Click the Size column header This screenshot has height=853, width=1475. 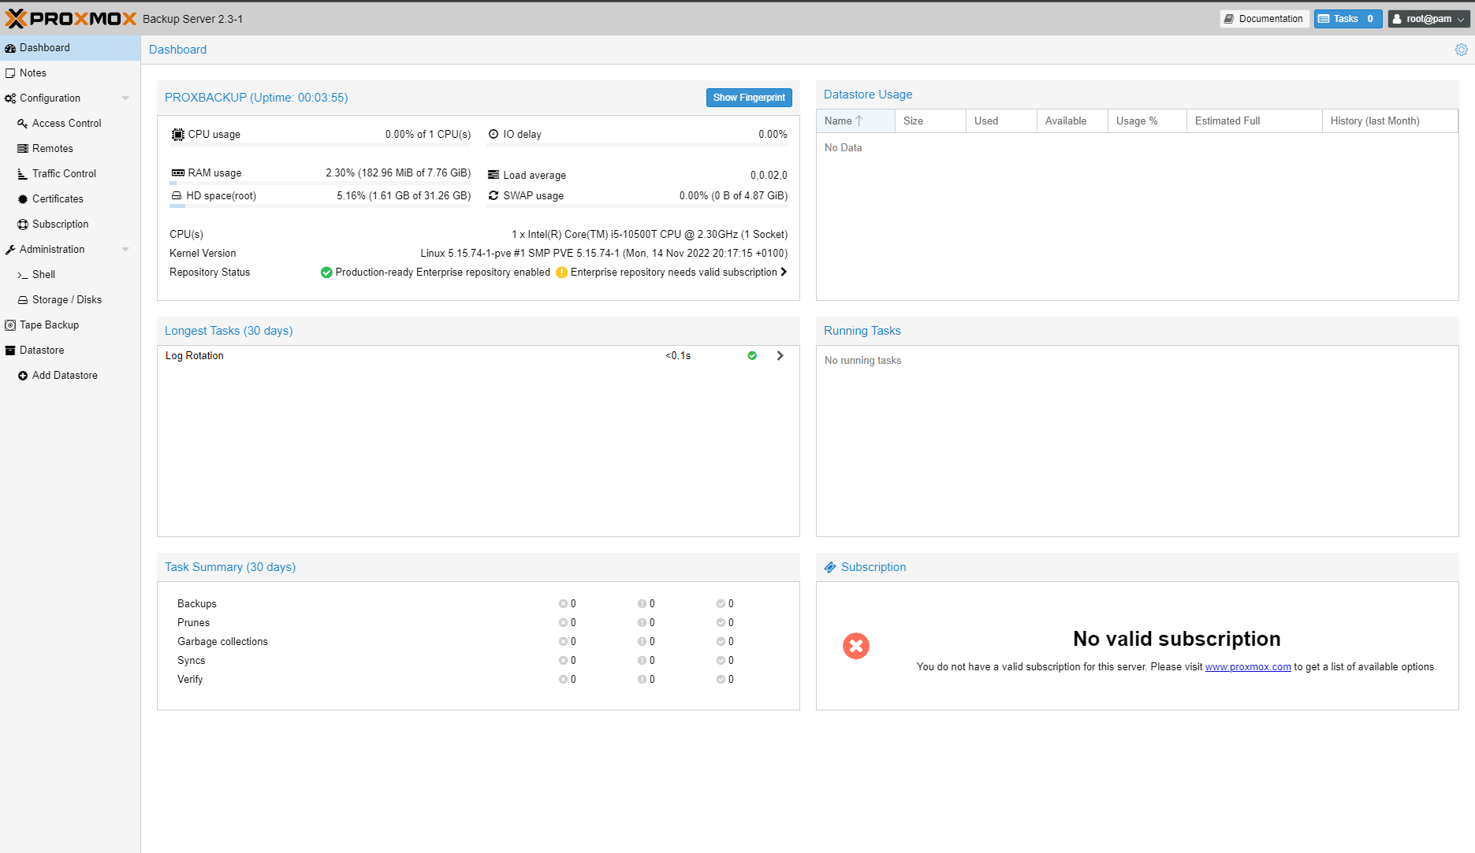click(931, 121)
